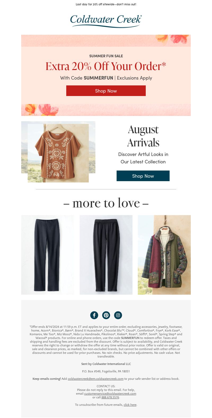Open the customerservice@coldwatercreek.com email link
The image size is (212, 418).
pyautogui.click(x=110, y=394)
